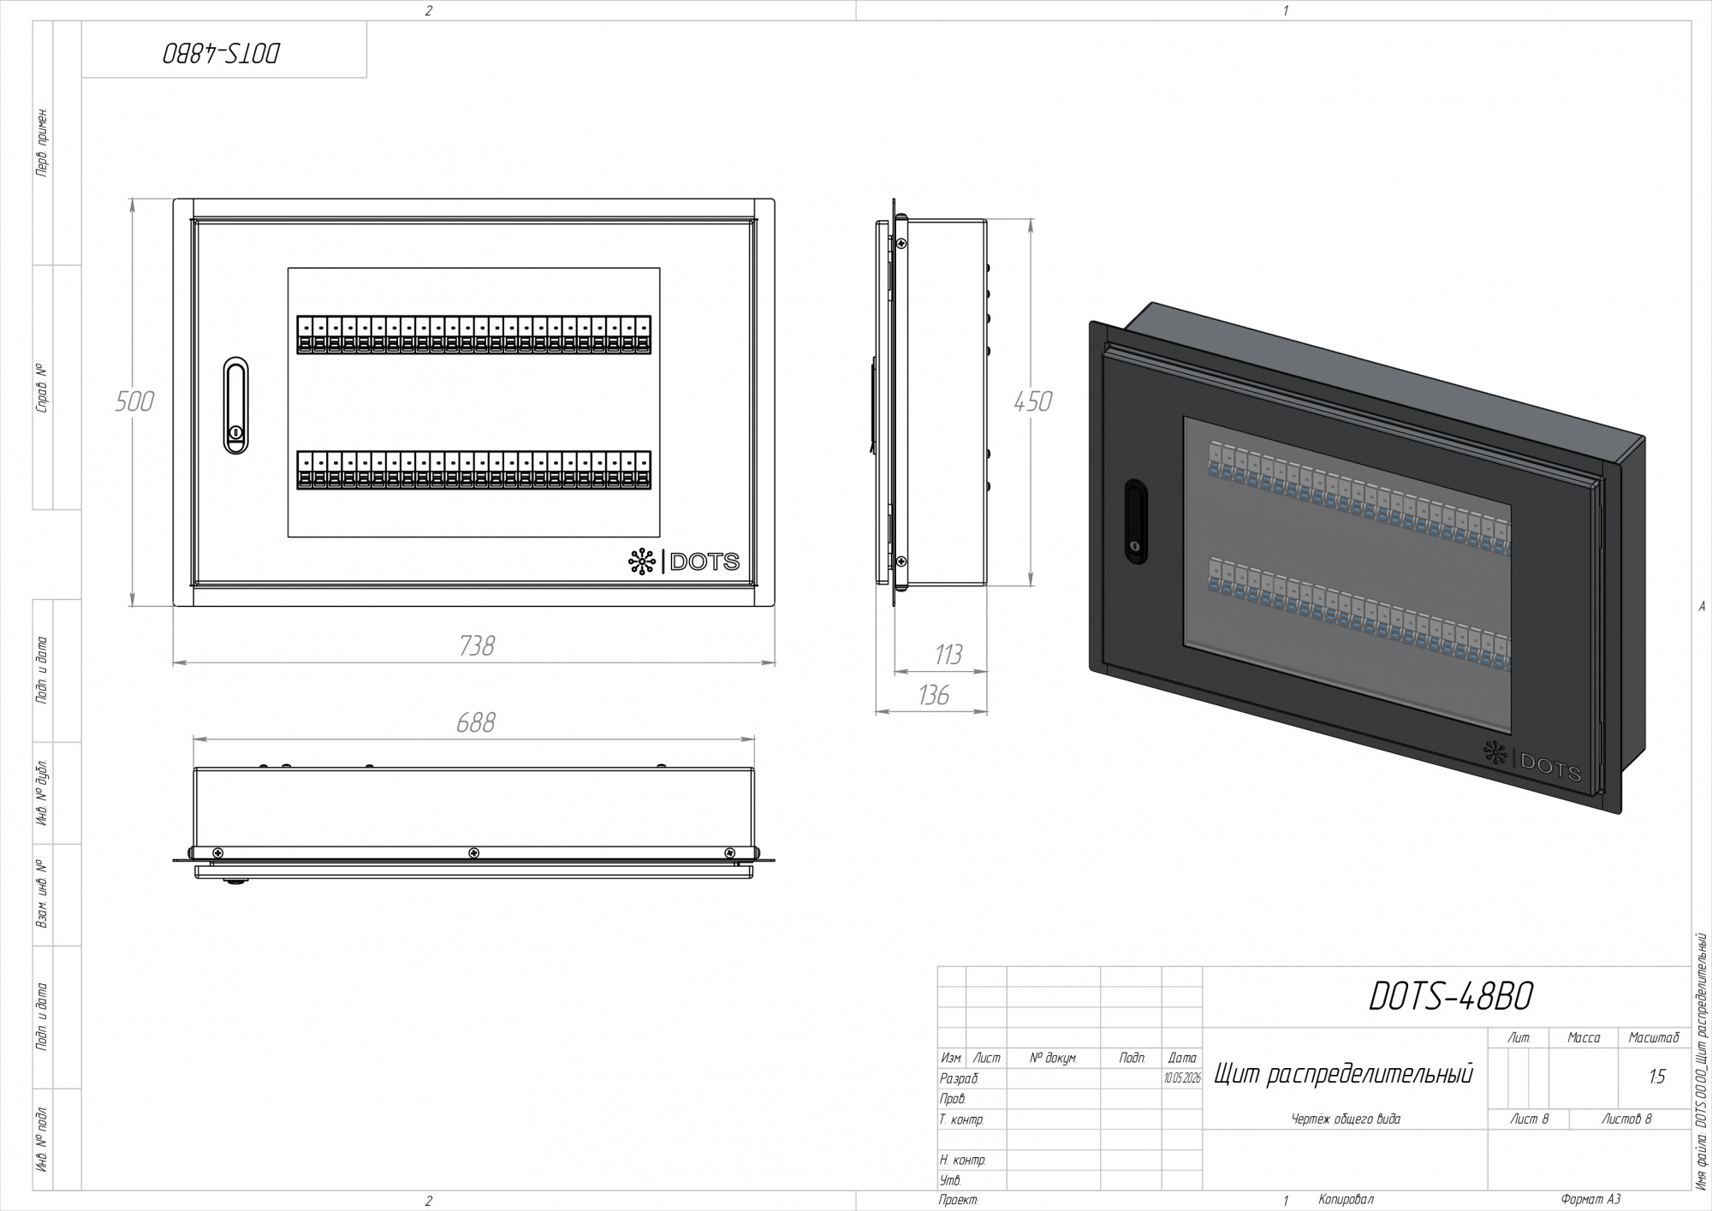Click the "Проект:" label

[959, 1201]
